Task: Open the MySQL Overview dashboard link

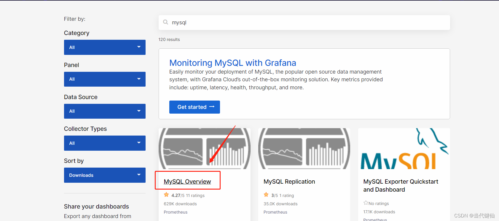Action: tap(187, 182)
